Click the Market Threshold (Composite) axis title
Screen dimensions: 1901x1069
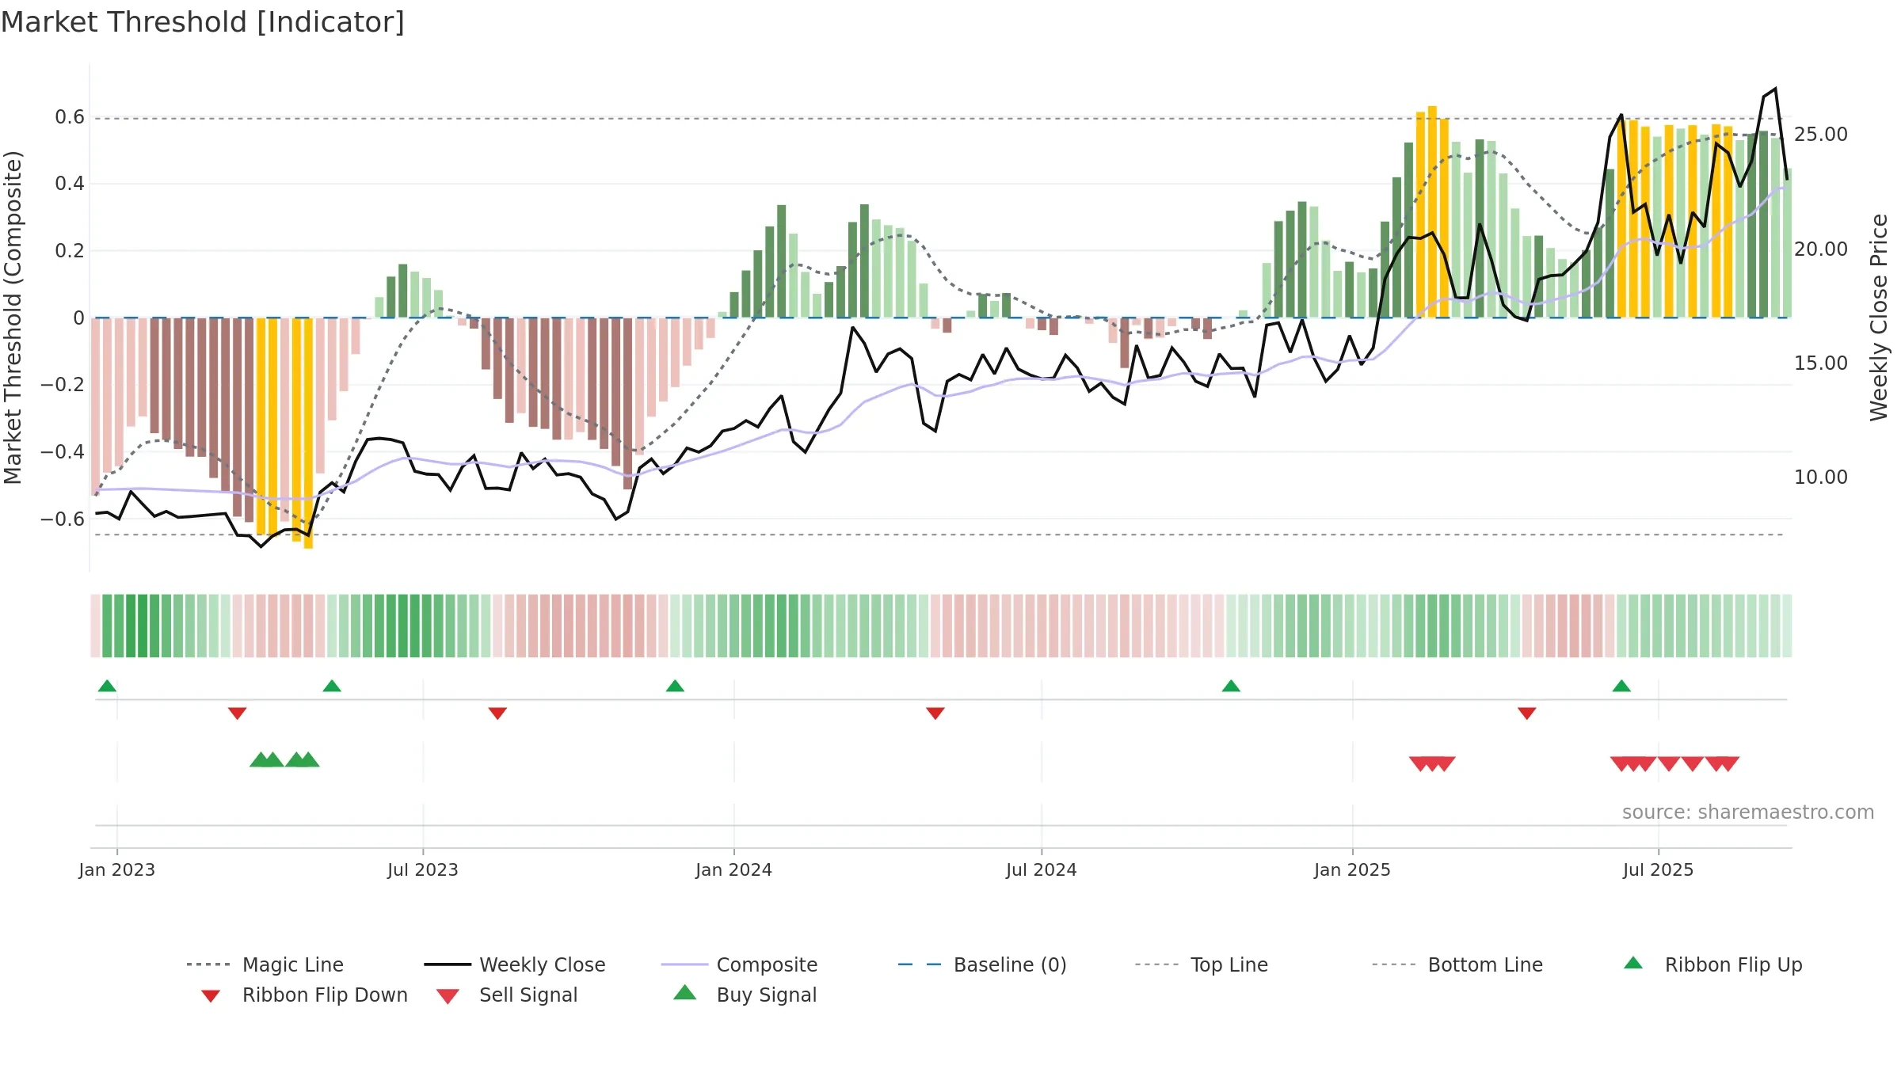click(13, 318)
